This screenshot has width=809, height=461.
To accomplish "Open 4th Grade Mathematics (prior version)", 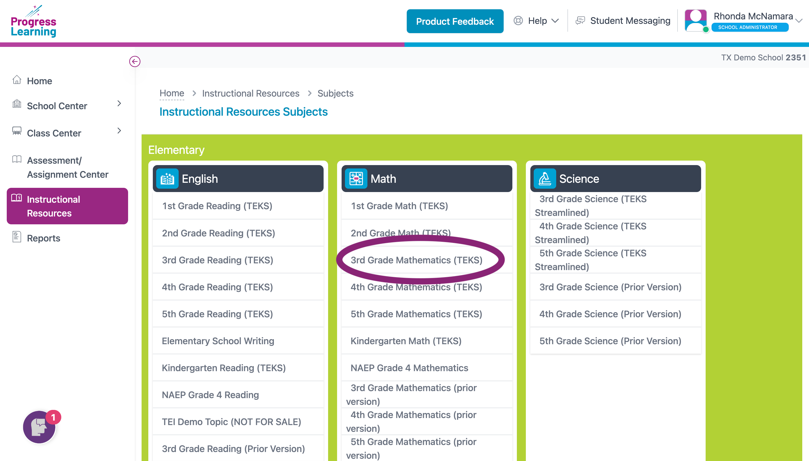I will (427, 421).
